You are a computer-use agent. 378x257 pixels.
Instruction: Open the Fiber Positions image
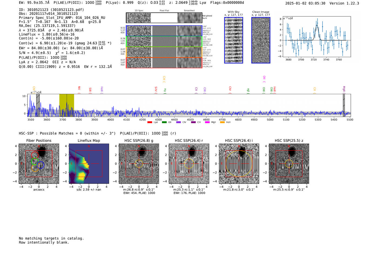pos(39,164)
